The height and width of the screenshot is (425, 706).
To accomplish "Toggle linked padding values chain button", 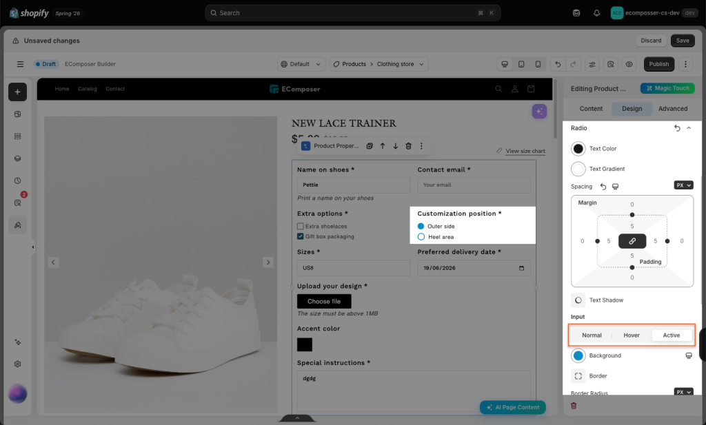I will click(632, 241).
